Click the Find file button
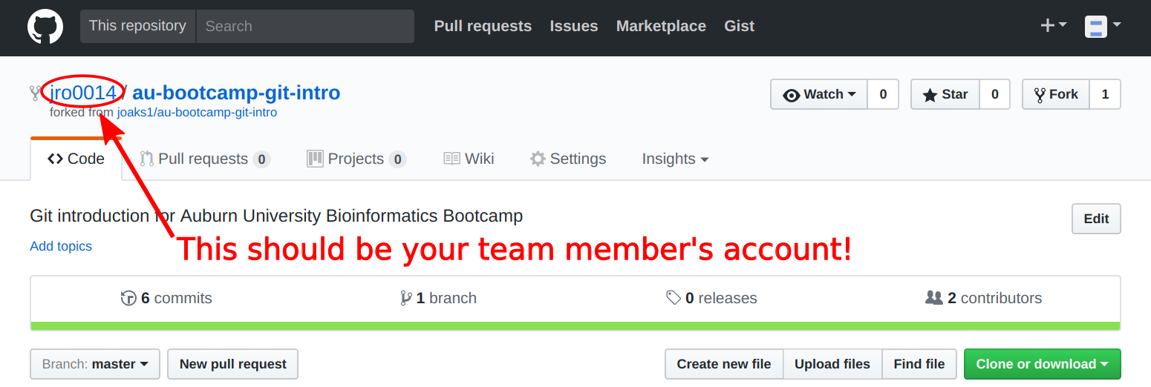The height and width of the screenshot is (387, 1151). point(919,364)
